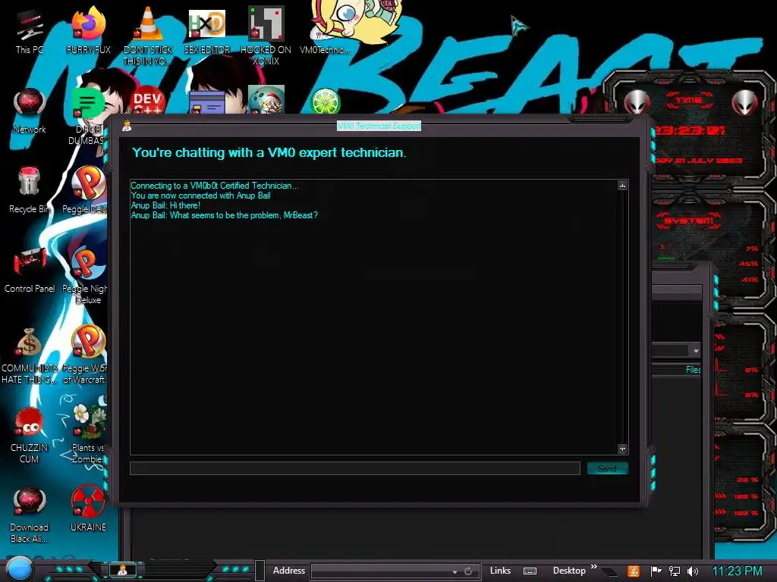Viewport: 777px width, 582px height.
Task: Open the Action Center flag tray icon
Action: (656, 571)
